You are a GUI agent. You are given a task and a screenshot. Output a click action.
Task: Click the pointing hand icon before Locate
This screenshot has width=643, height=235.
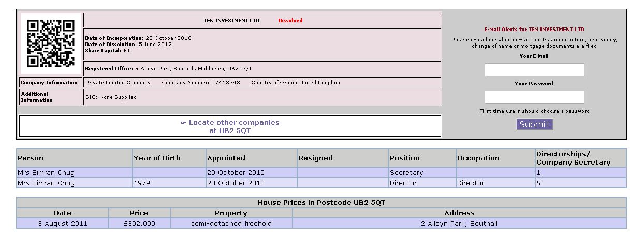183,123
